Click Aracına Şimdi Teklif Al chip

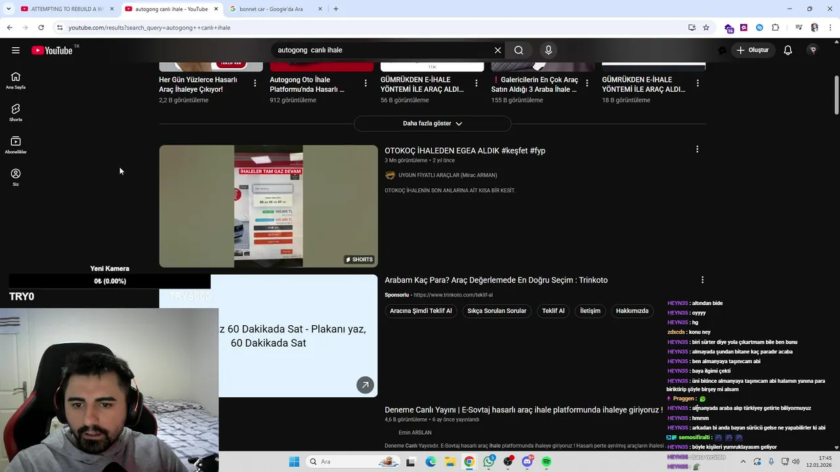pos(421,311)
